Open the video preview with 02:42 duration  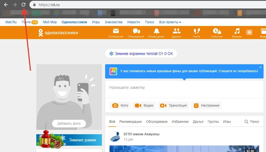tap(184, 149)
